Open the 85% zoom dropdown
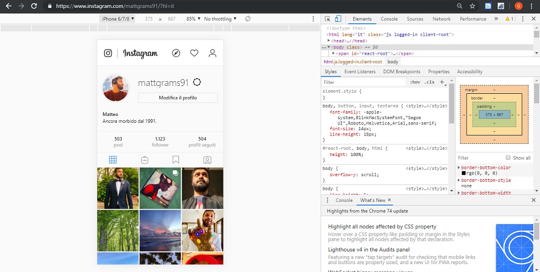Screen dimensions: 540x272 (193, 19)
